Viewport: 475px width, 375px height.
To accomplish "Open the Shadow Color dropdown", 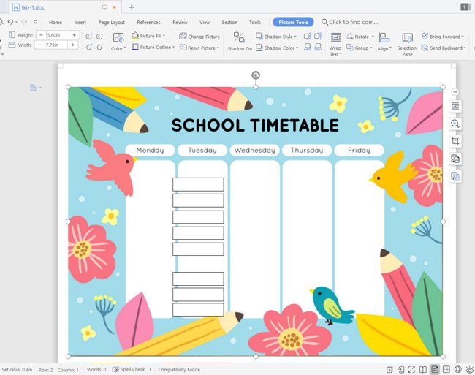I will pos(277,48).
